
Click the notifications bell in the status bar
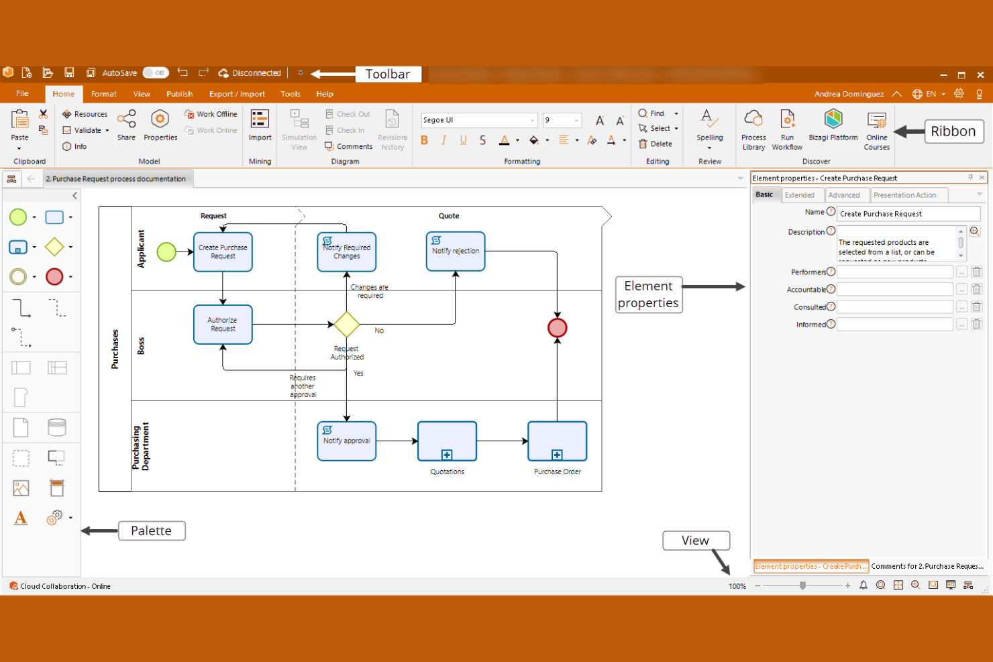pos(864,586)
